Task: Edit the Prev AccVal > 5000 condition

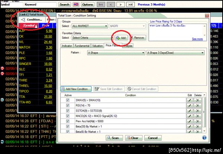Action: 190,121
